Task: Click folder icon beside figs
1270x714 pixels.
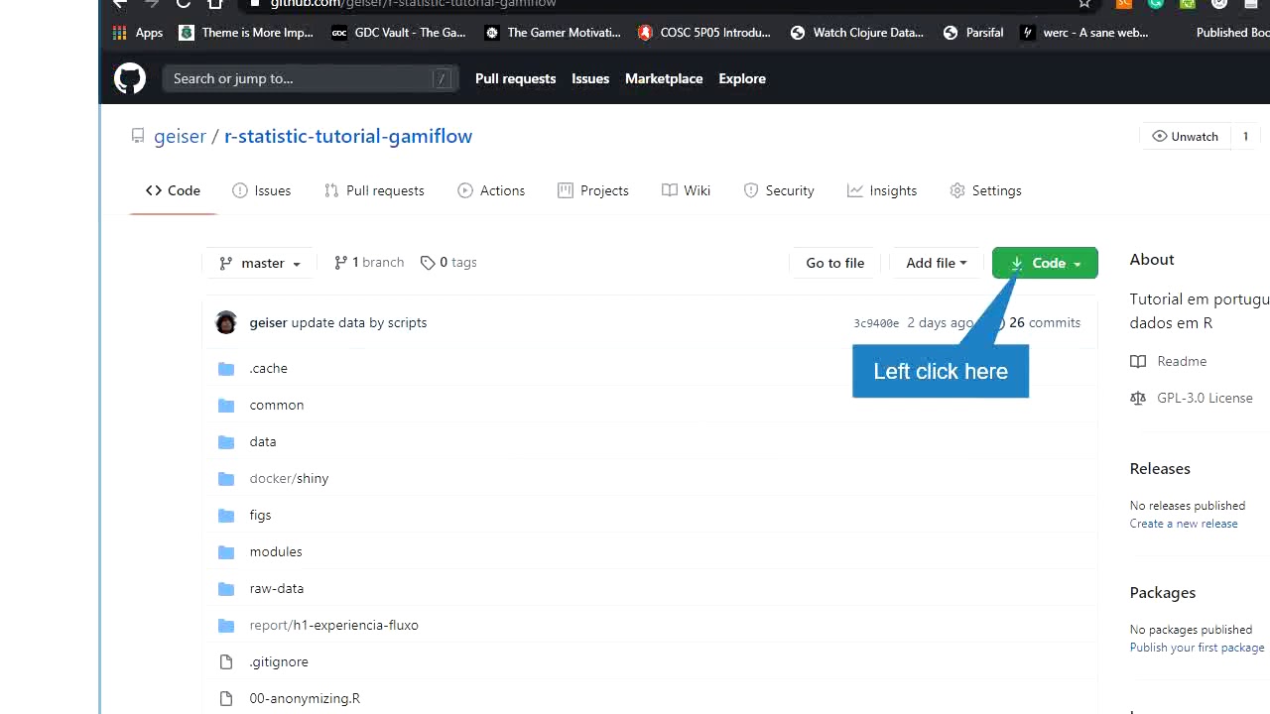Action: click(226, 515)
